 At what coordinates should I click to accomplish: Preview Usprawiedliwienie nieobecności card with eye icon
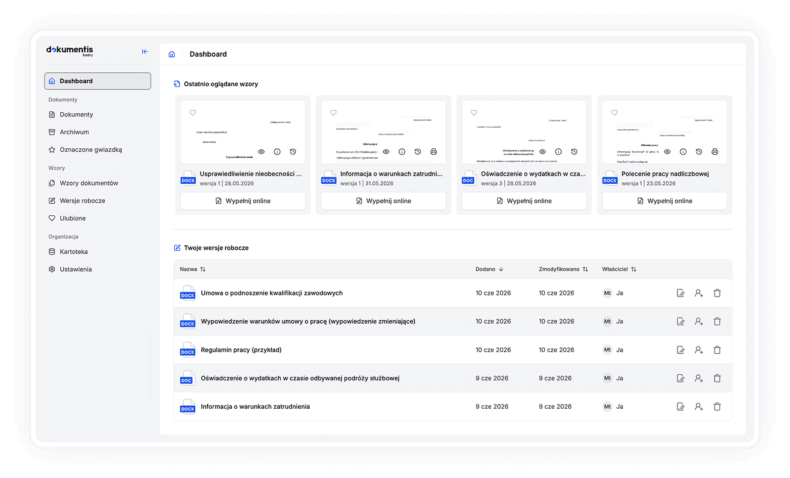[x=262, y=152]
